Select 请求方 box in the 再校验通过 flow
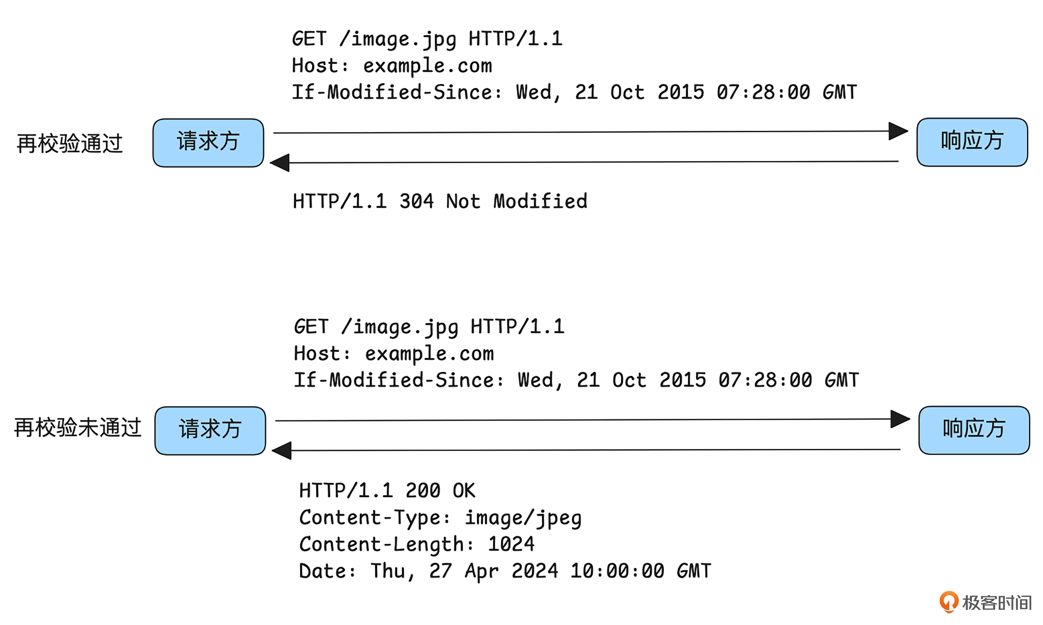Image resolution: width=1043 pixels, height=625 pixels. click(x=208, y=143)
